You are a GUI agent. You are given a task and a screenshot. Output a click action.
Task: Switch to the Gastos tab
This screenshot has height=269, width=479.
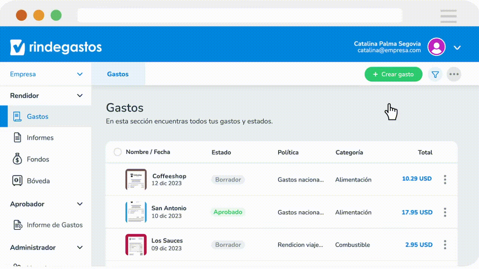[x=118, y=74]
